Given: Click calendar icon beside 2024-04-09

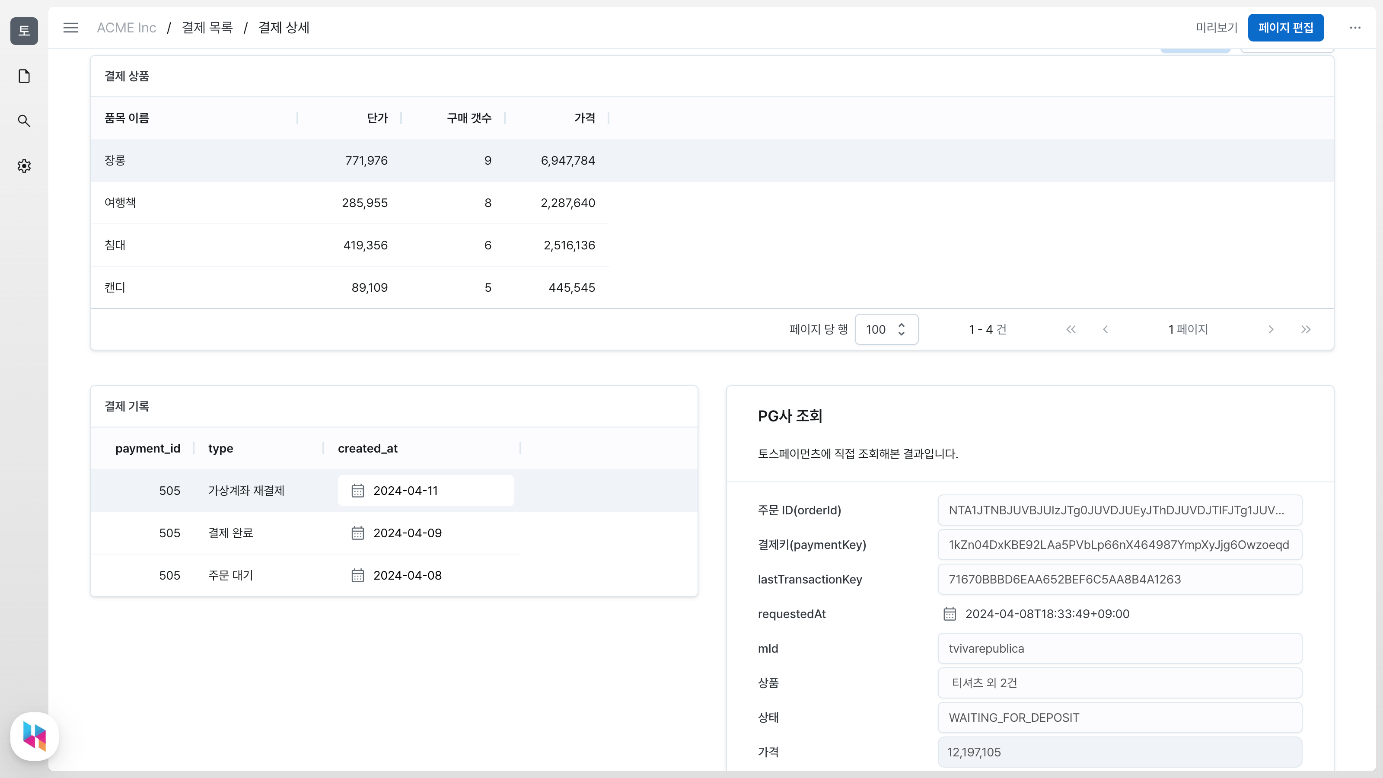Looking at the screenshot, I should point(357,532).
